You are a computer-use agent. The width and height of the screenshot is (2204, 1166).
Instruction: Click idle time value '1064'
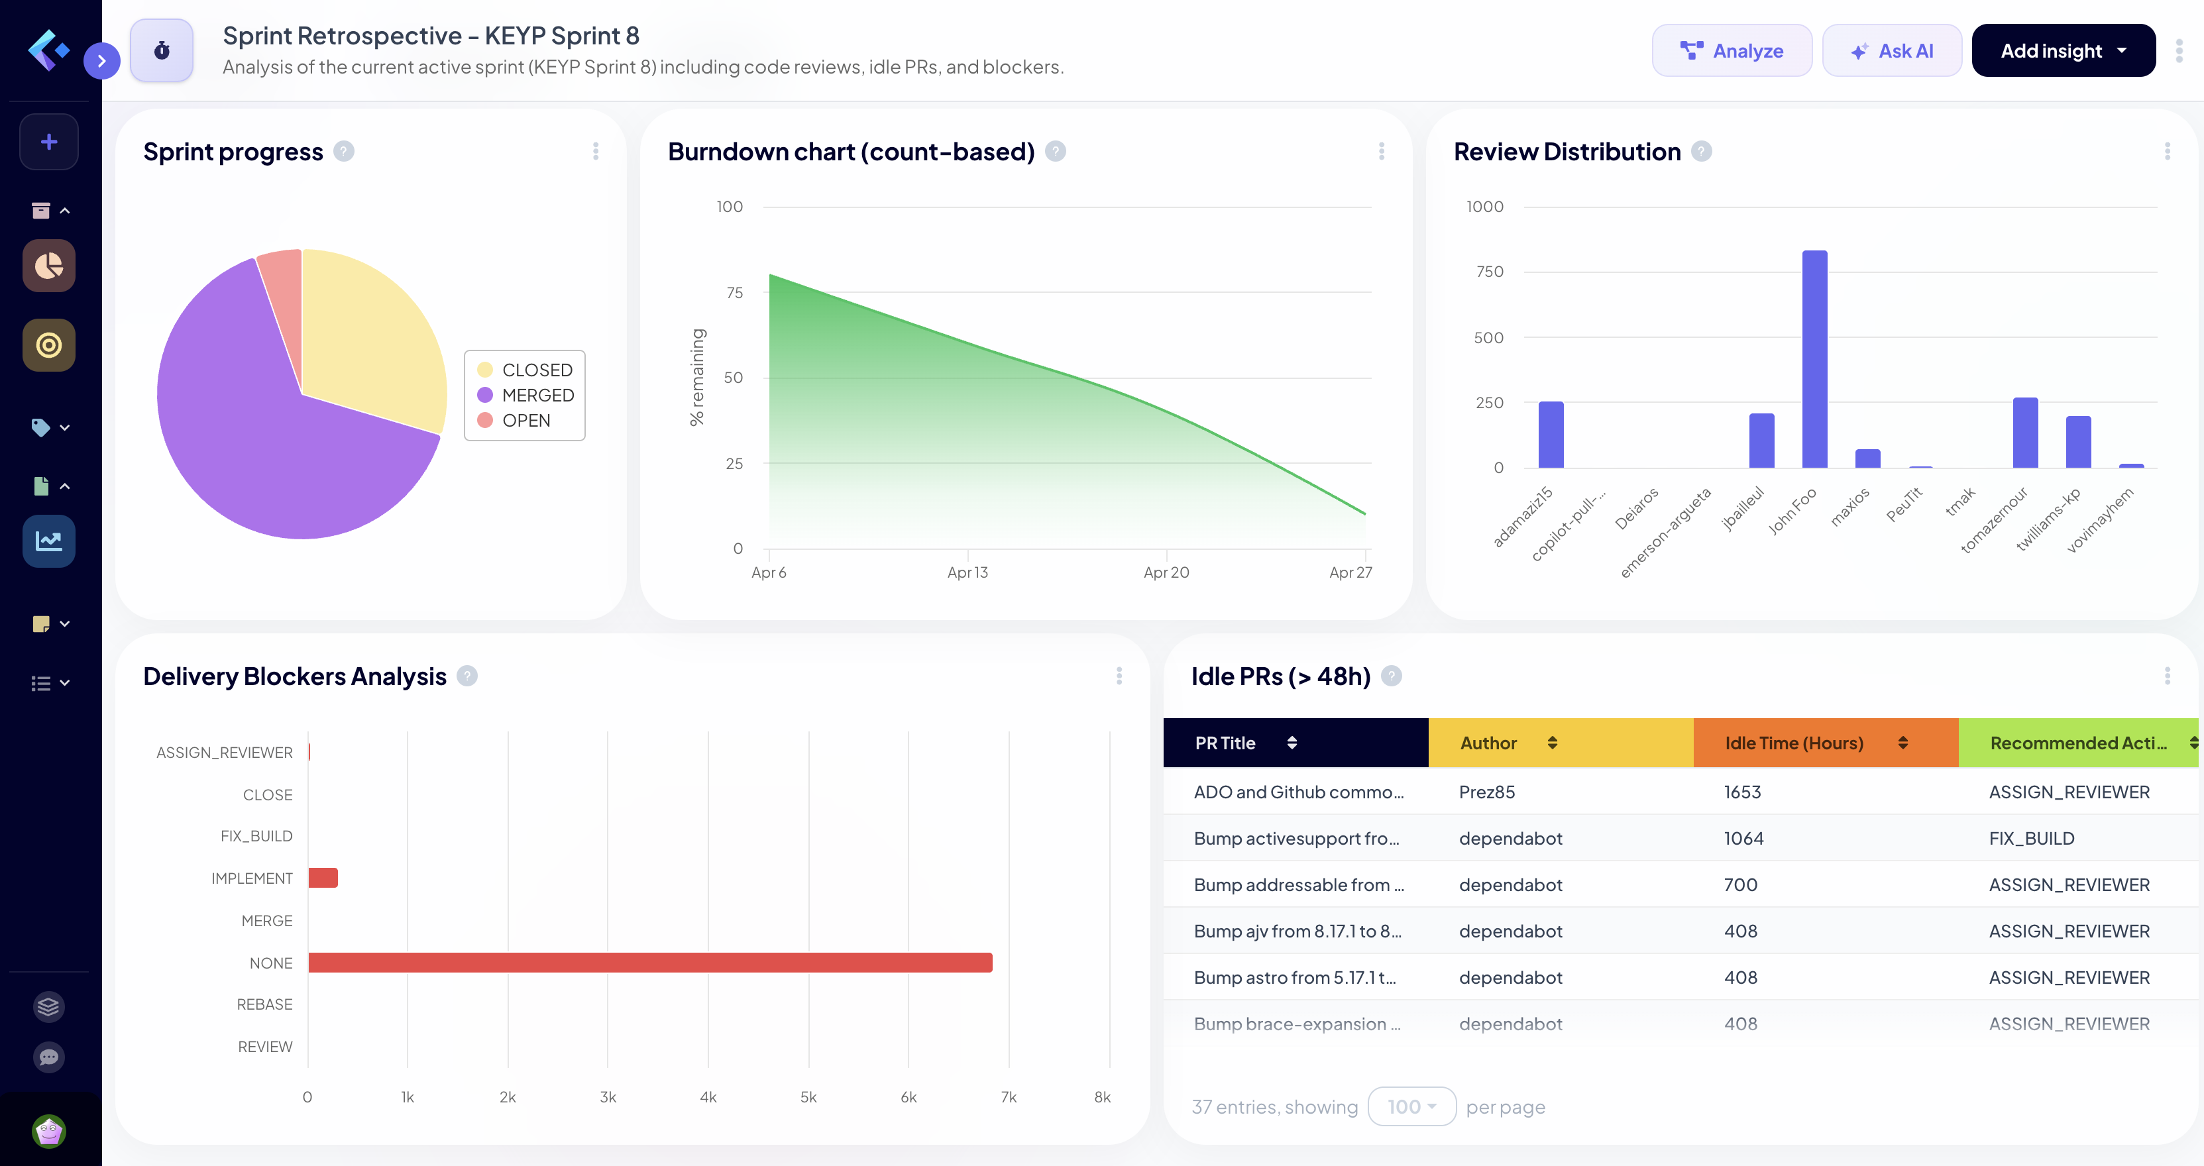[x=1743, y=838]
